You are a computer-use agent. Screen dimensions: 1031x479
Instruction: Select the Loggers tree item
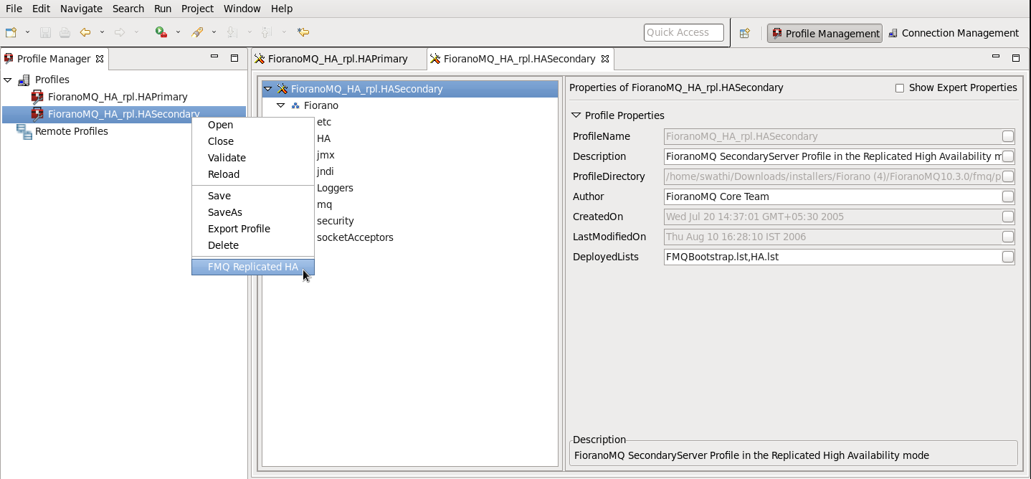[335, 188]
